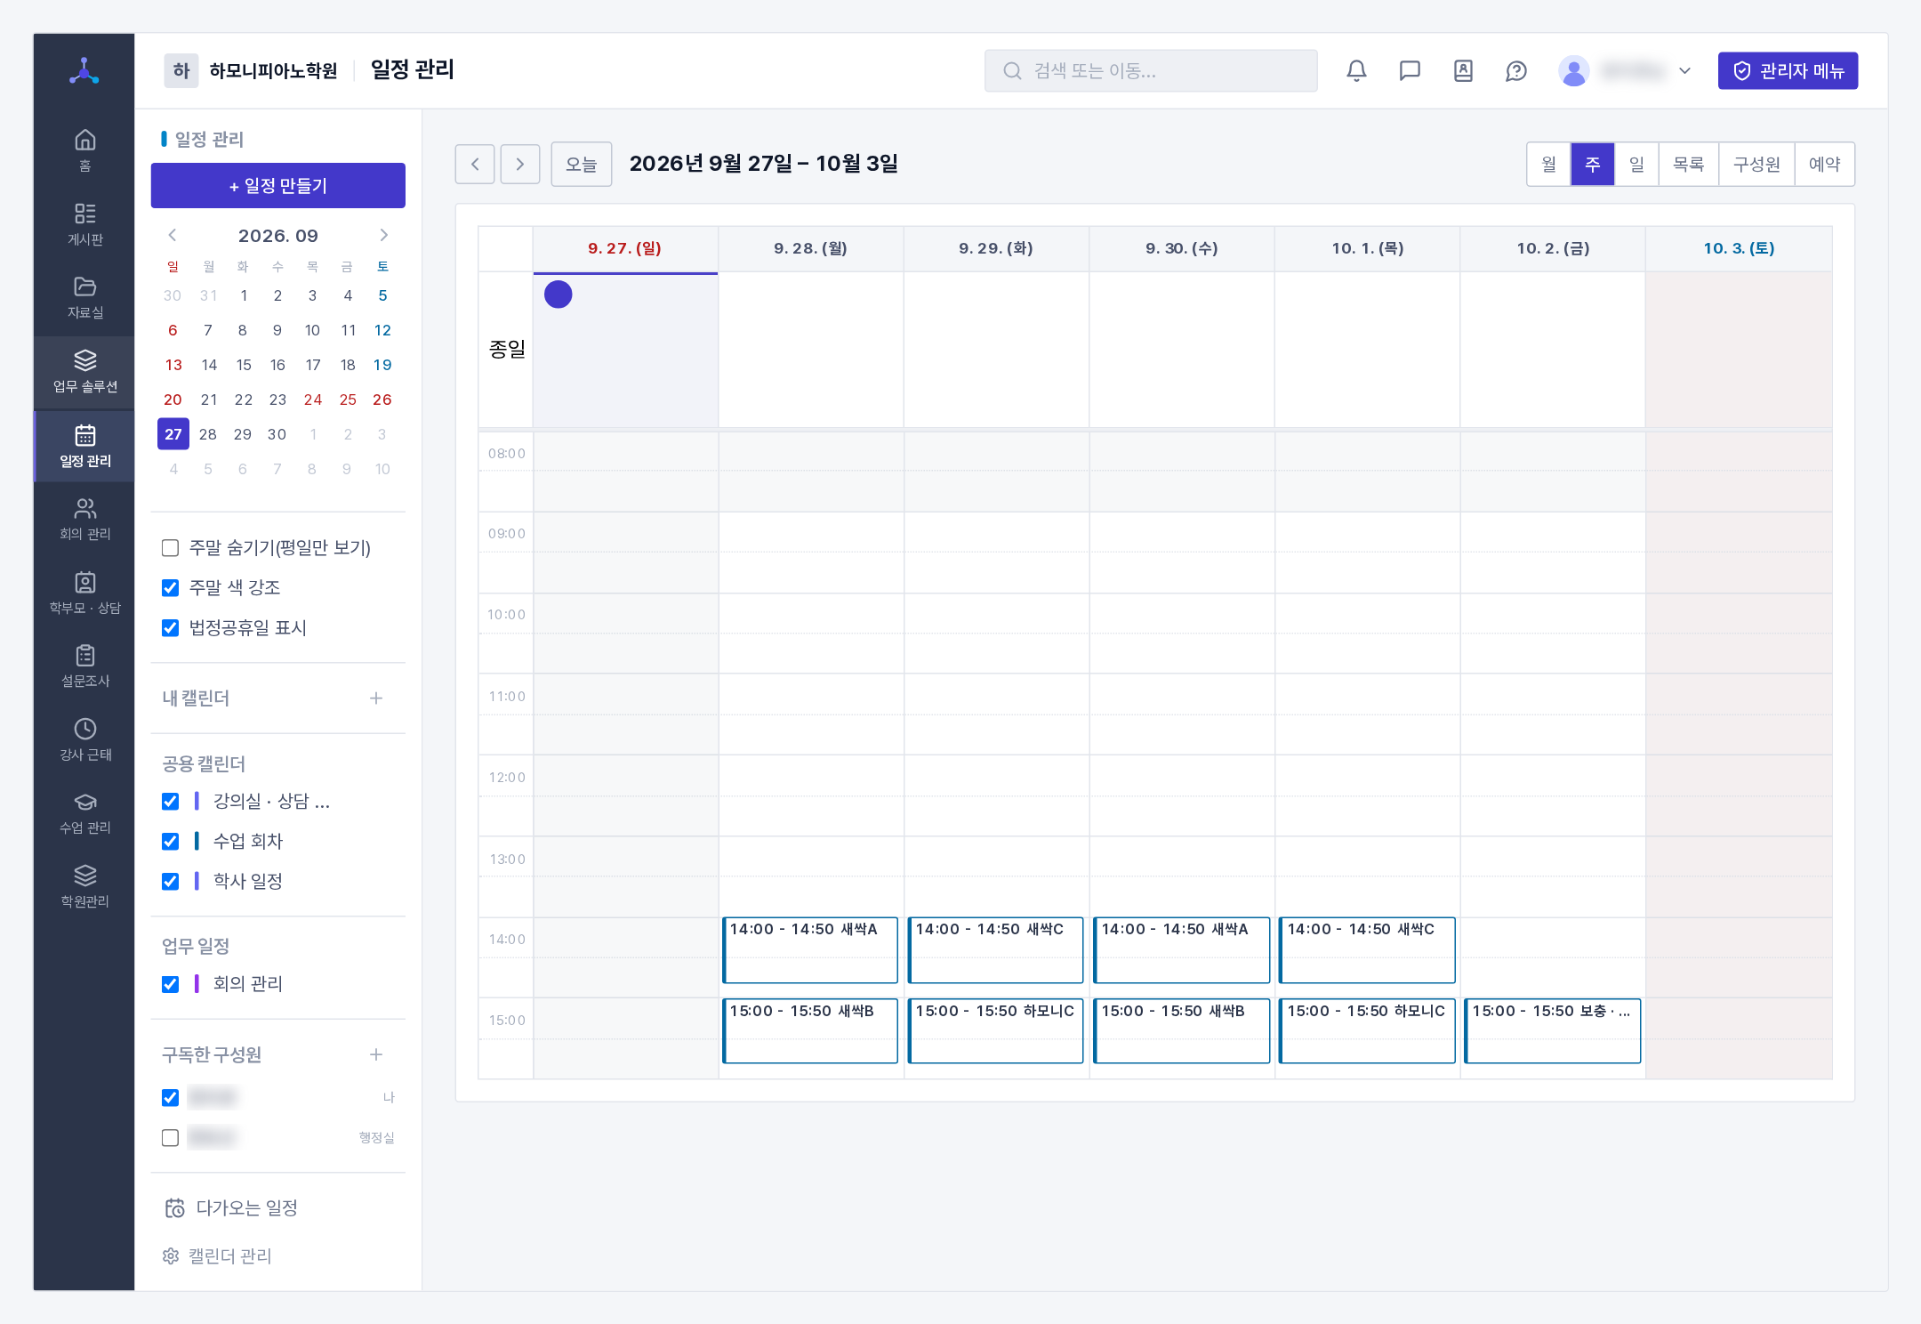This screenshot has height=1324, width=1921.
Task: Uncheck the 학사 일정 calendar checkbox
Action: pyautogui.click(x=170, y=881)
